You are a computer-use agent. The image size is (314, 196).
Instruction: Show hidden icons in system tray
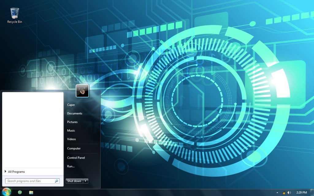[x=277, y=193]
